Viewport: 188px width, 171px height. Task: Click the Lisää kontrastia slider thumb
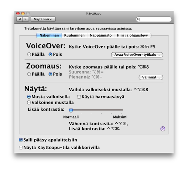pyautogui.click(x=71, y=110)
